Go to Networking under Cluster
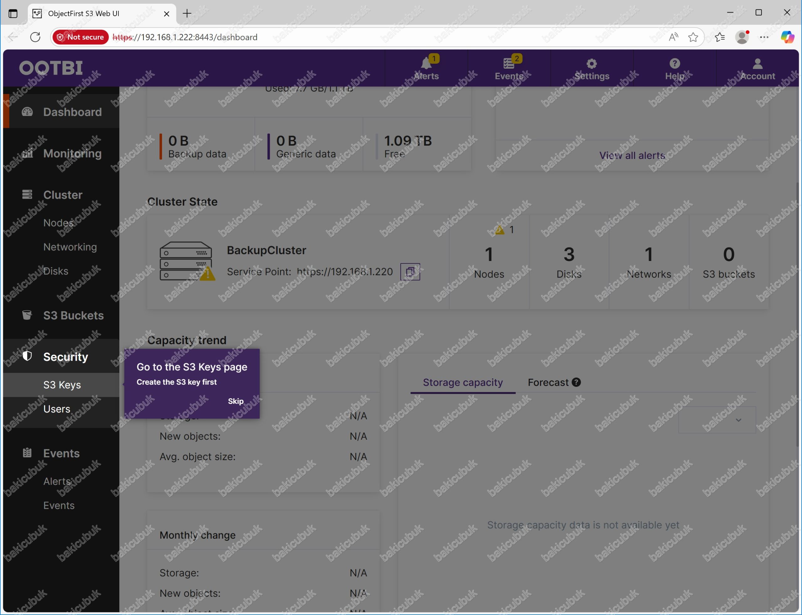Viewport: 802px width, 615px height. (70, 247)
